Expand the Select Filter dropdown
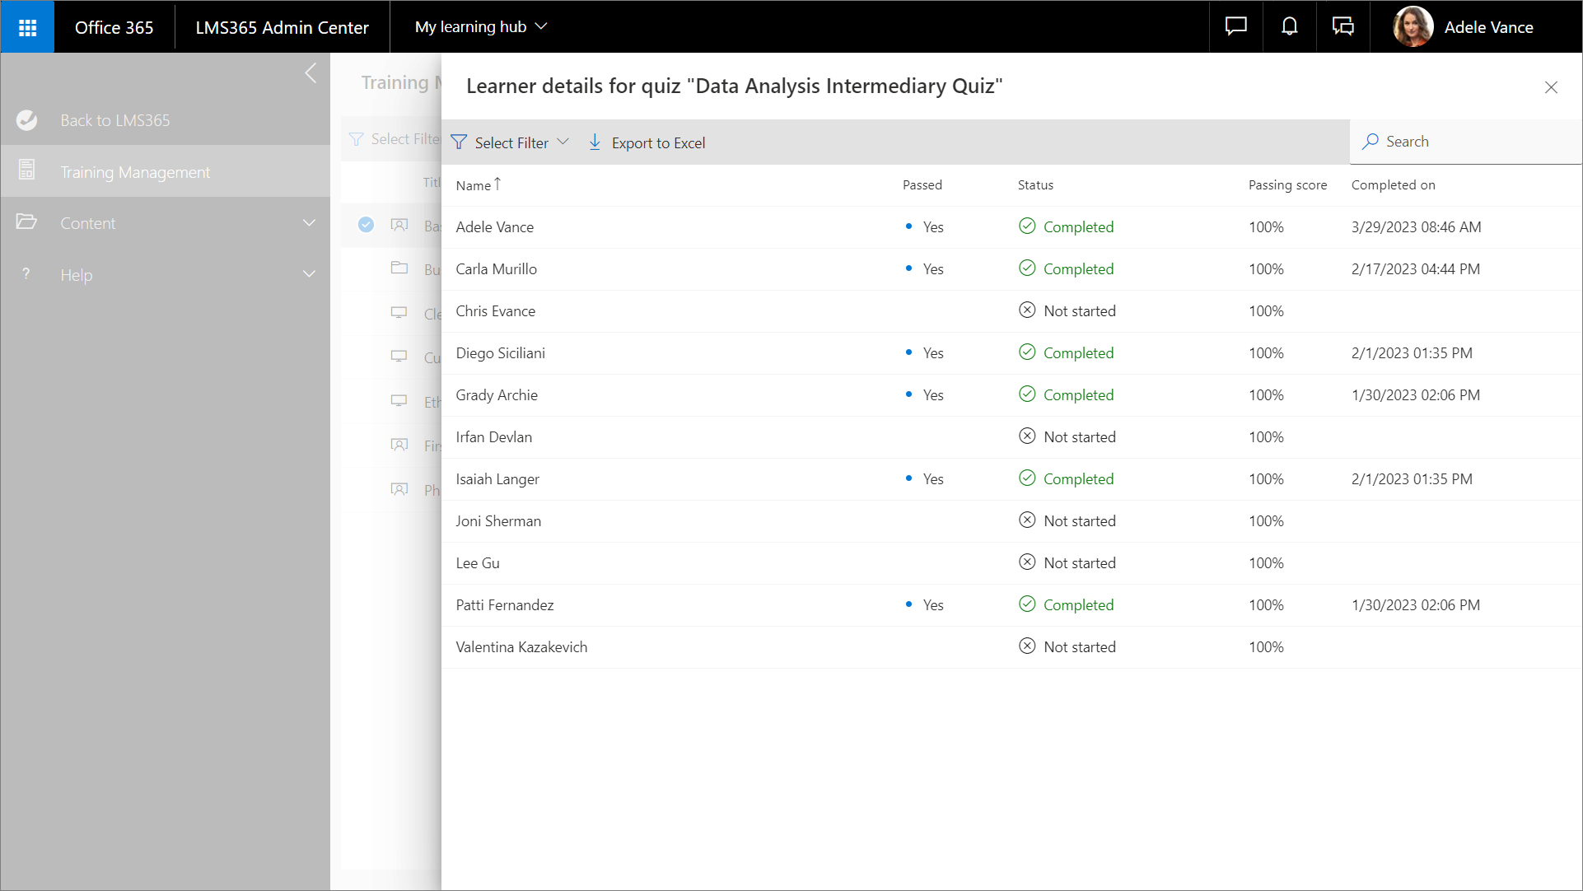 coord(511,142)
